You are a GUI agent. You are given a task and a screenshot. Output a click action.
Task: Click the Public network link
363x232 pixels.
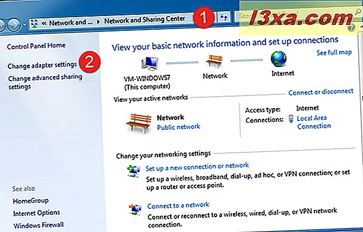pyautogui.click(x=178, y=127)
